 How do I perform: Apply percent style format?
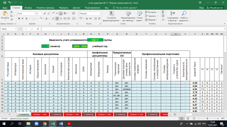[87, 18]
